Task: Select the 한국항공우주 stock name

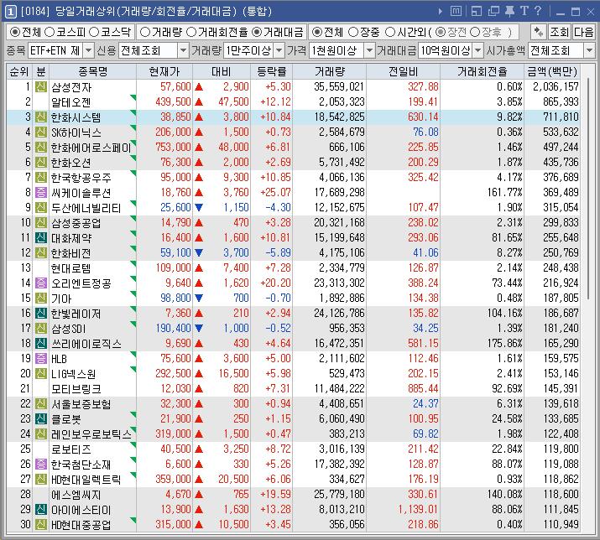Action: (x=81, y=178)
